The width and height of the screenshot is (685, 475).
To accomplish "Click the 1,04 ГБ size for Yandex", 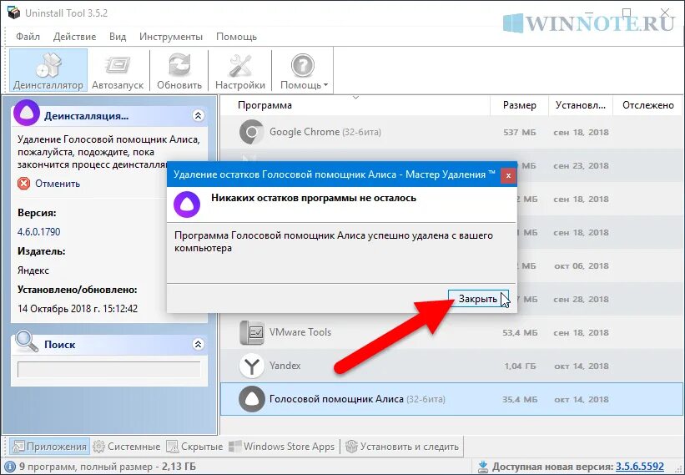I will point(521,366).
